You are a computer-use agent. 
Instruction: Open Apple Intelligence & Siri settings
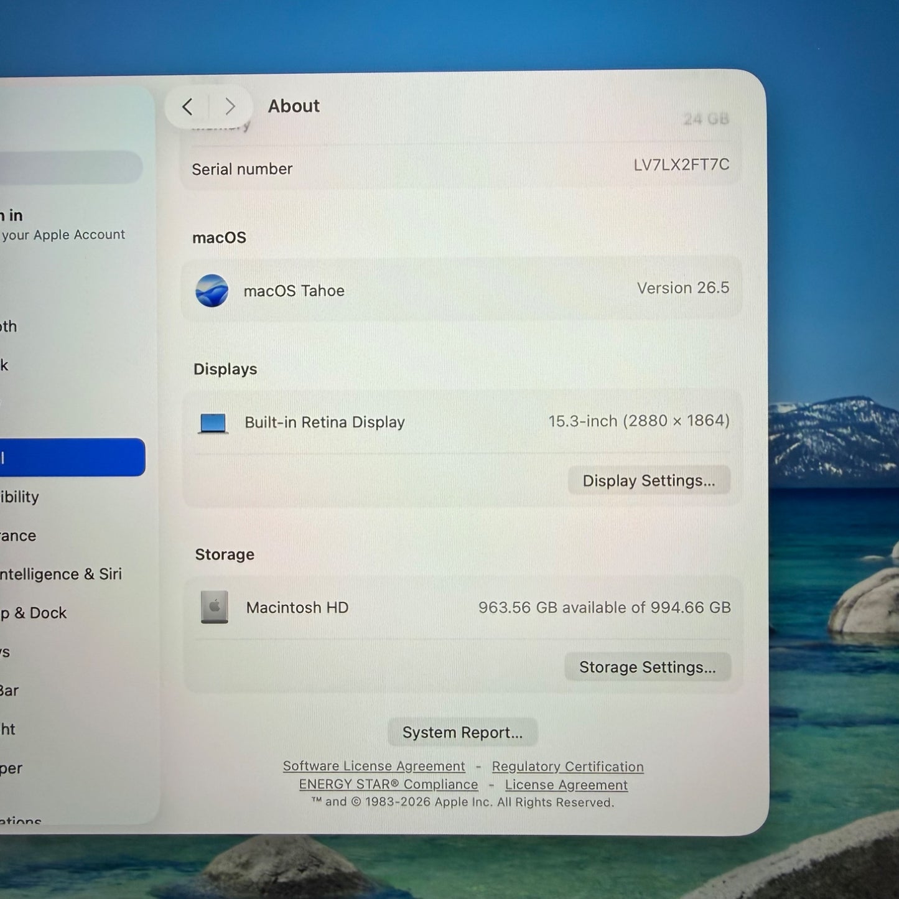click(61, 574)
